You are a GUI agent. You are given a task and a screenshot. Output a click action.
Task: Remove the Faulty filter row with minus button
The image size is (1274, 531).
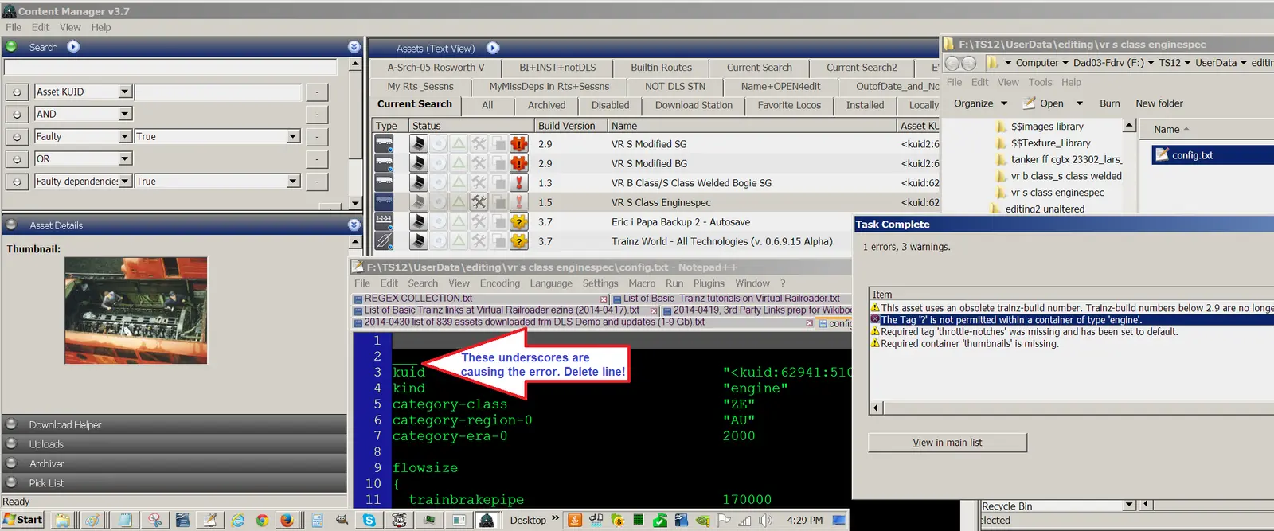317,137
